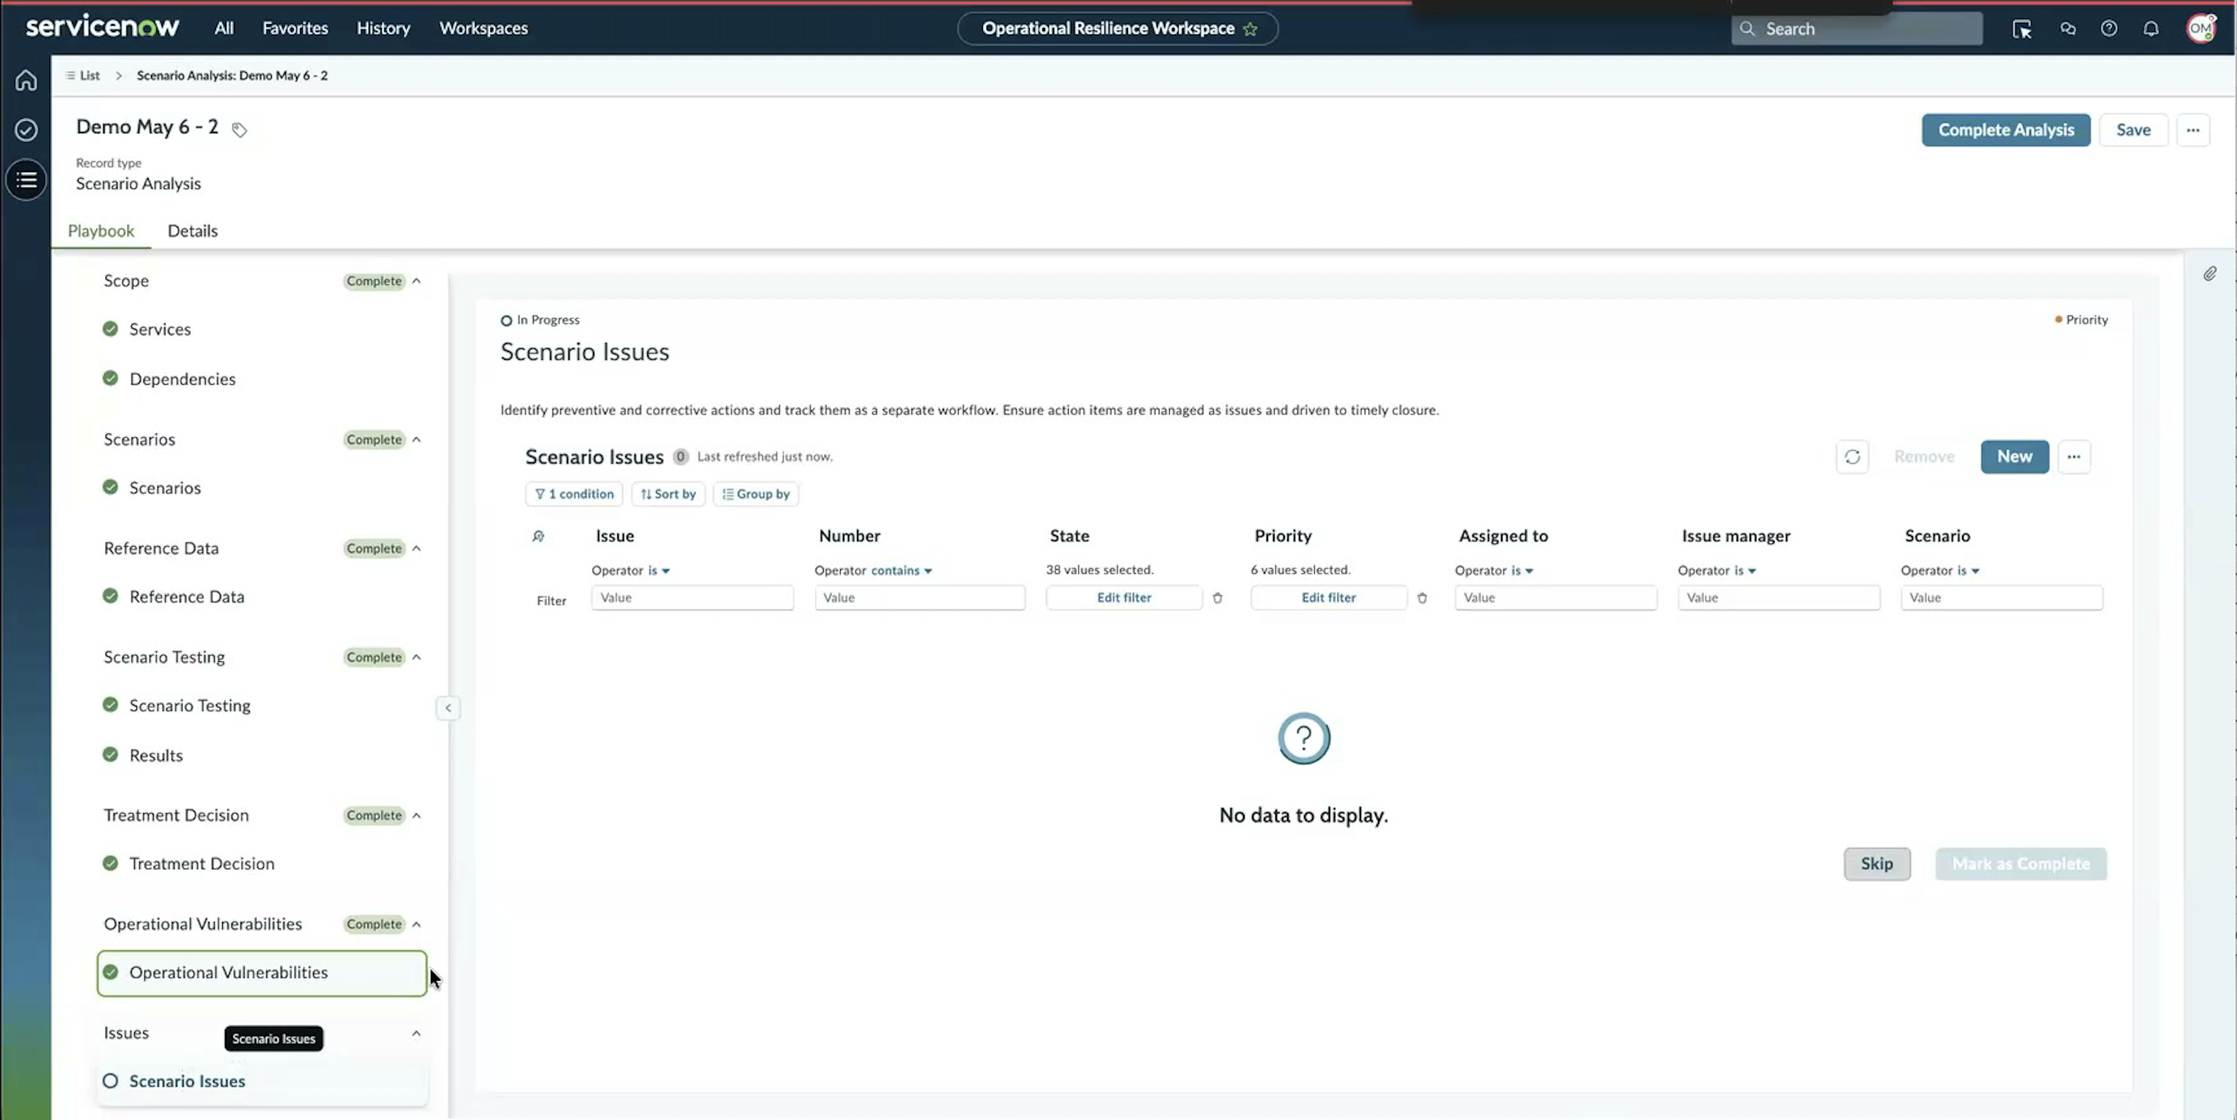This screenshot has width=2237, height=1120.
Task: Favorite the workspace with star icon
Action: click(1250, 29)
